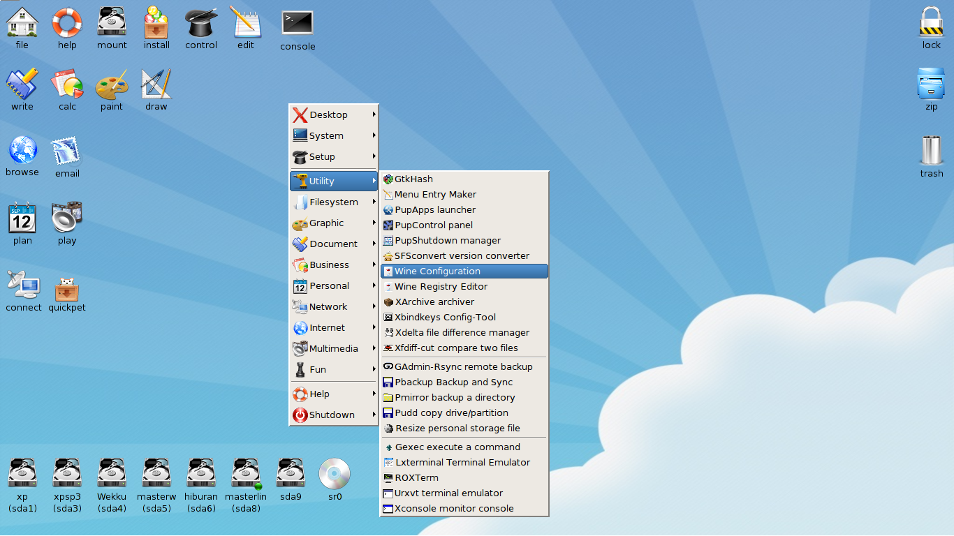Open the control wizard hat icon
The image size is (954, 536).
[x=201, y=22]
